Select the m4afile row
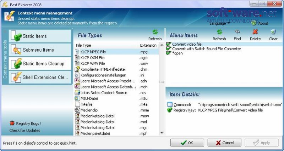Image resolution: width=284 pixels, height=151 pixels. [x=116, y=104]
